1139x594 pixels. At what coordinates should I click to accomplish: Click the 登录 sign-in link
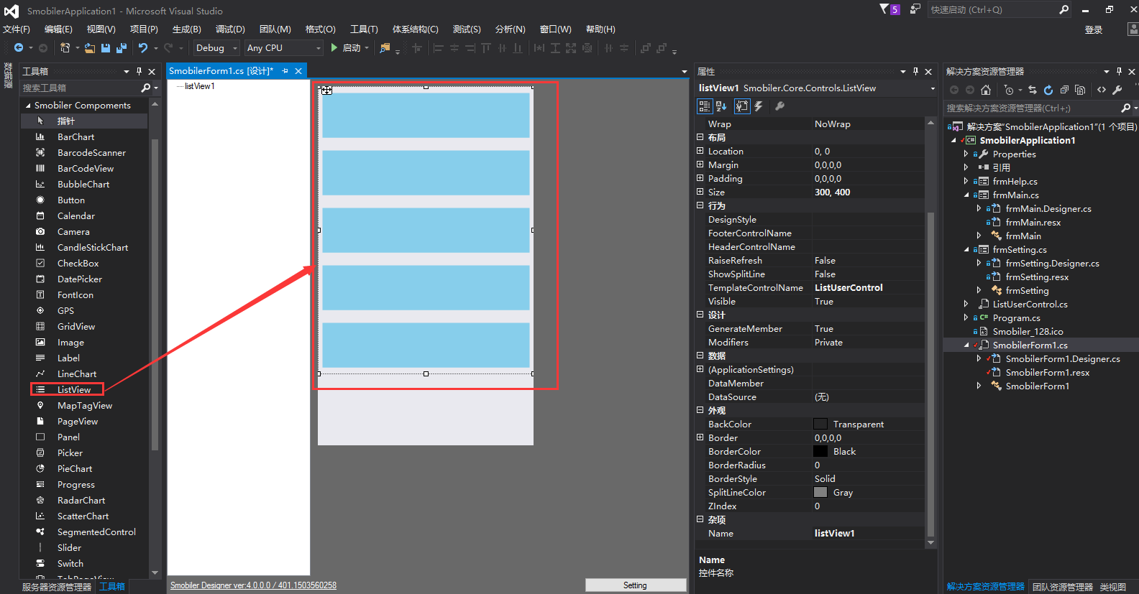[1094, 29]
